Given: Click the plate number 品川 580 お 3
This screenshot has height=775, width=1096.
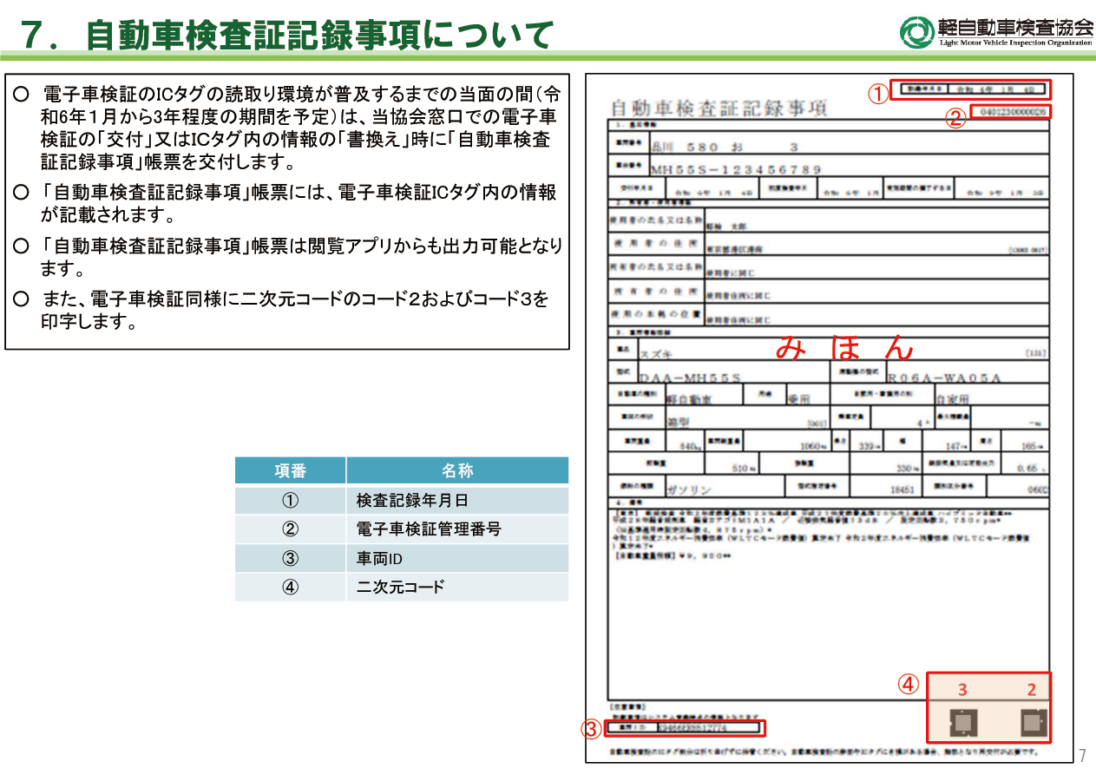Looking at the screenshot, I should (724, 147).
